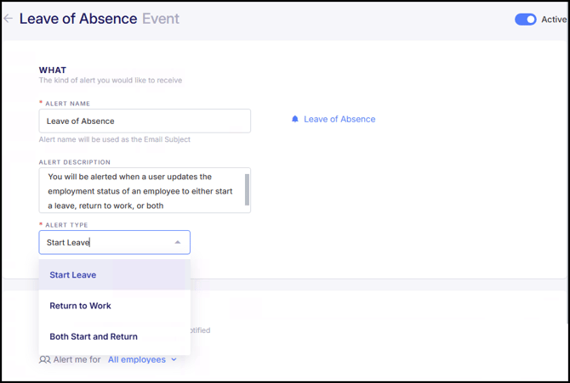Screen dimensions: 570x383
Task: Click into the Alert Name field
Action: pos(145,121)
